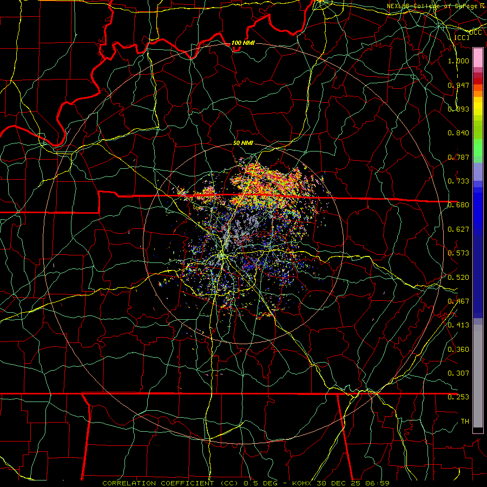
Task: Pick the lavender band near 0.733
Action: tap(478, 172)
